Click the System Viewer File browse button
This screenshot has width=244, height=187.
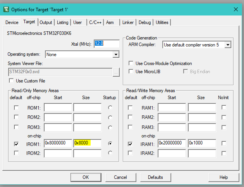click(x=116, y=72)
